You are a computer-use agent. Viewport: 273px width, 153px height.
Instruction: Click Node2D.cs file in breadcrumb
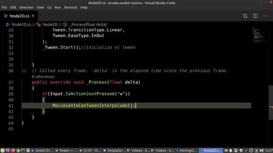(21, 25)
